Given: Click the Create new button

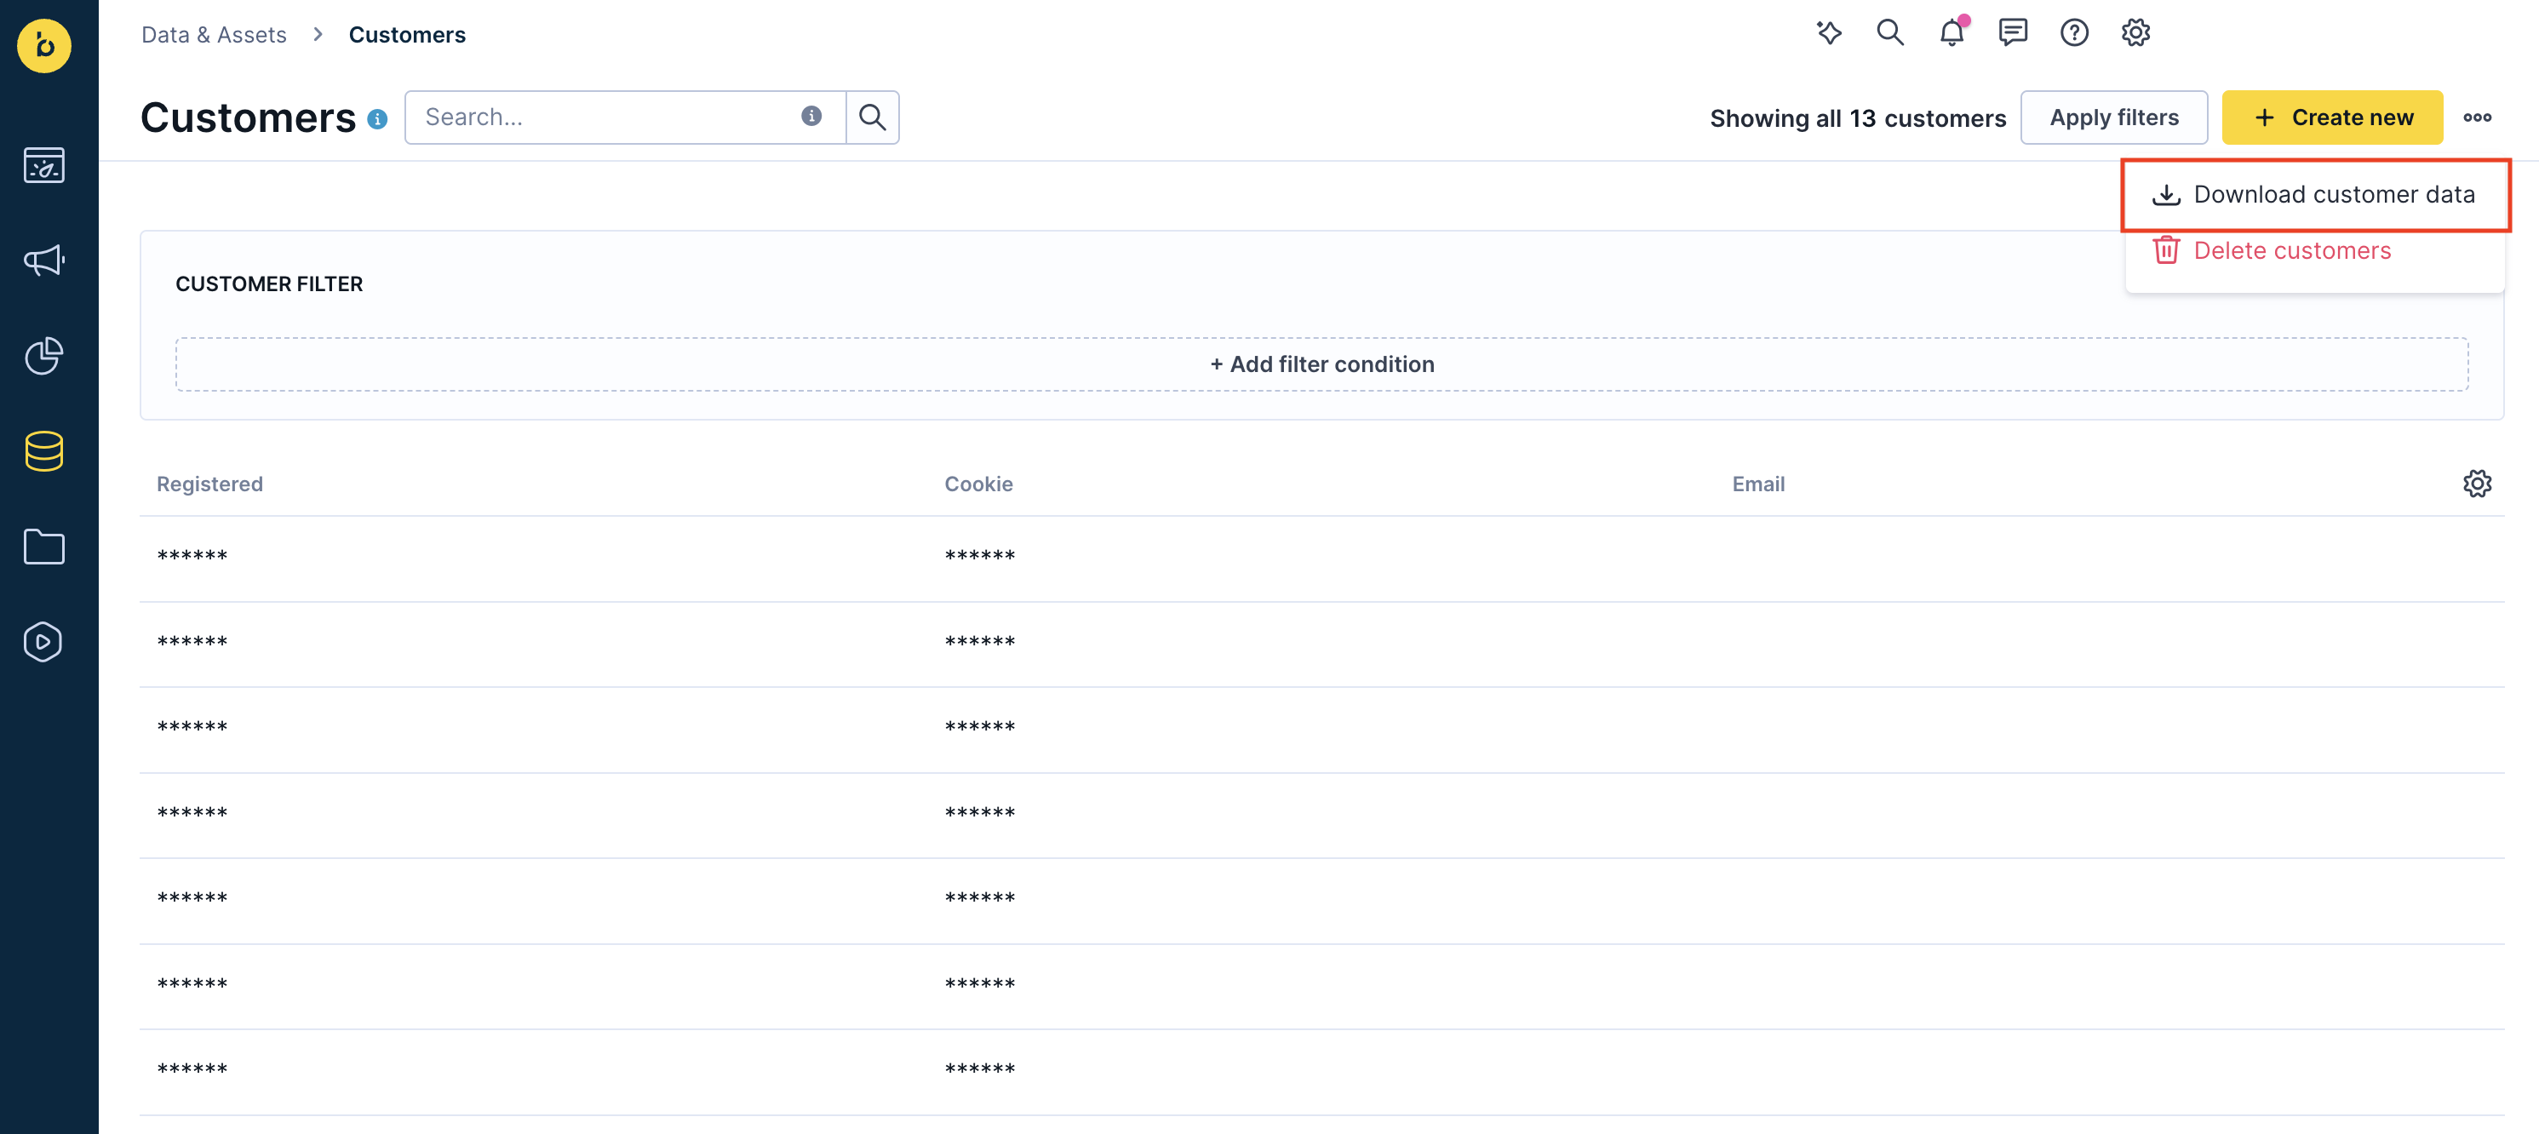Looking at the screenshot, I should point(2332,117).
